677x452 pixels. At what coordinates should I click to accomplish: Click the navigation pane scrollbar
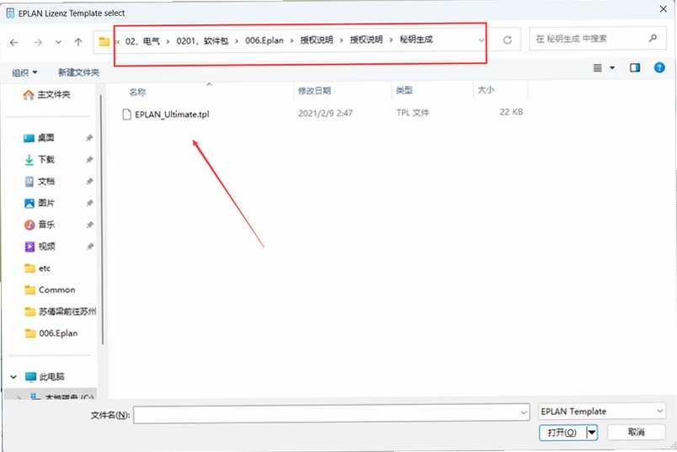coord(102,220)
